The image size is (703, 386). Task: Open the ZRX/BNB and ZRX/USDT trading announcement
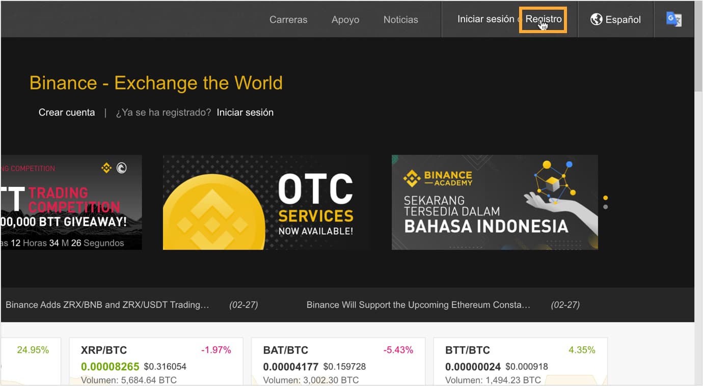click(x=107, y=305)
